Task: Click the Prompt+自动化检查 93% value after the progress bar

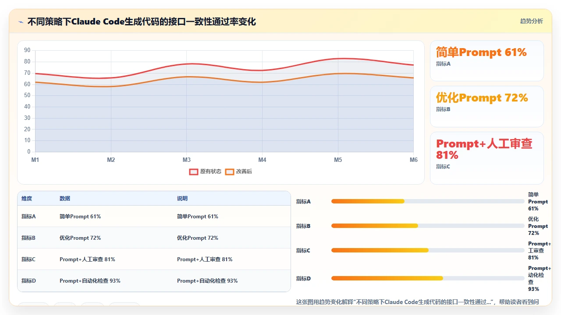Action: pyautogui.click(x=540, y=279)
